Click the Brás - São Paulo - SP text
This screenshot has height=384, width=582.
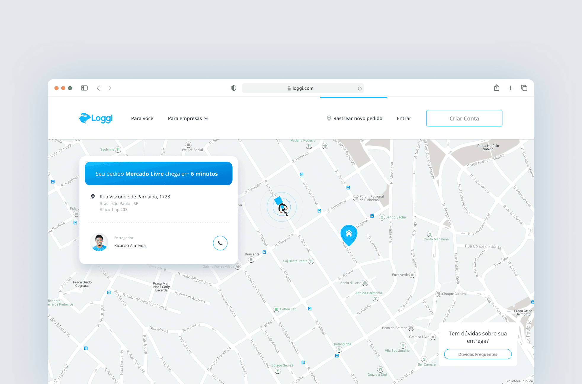(x=119, y=203)
